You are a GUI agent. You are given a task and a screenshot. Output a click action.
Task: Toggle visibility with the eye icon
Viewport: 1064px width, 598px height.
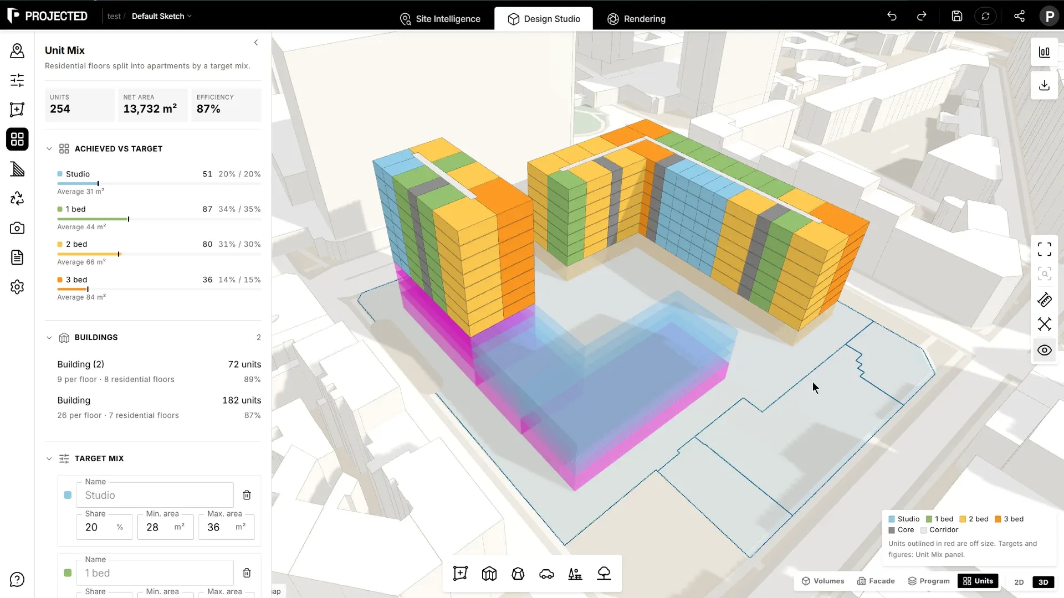tap(1044, 350)
